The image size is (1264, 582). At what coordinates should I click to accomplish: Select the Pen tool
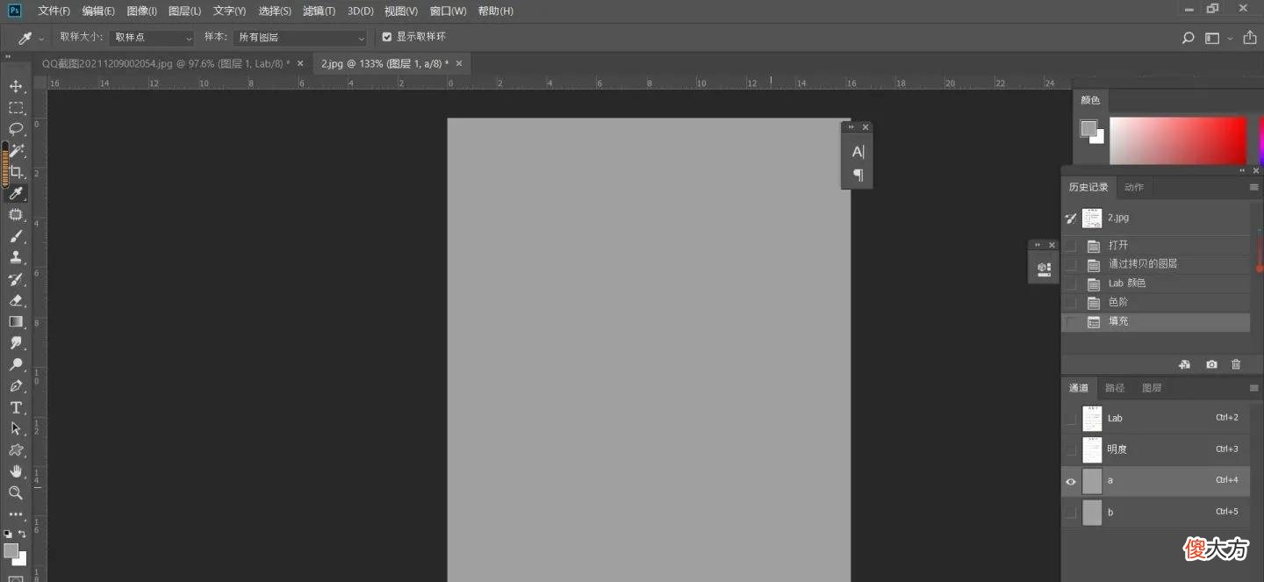click(x=16, y=386)
